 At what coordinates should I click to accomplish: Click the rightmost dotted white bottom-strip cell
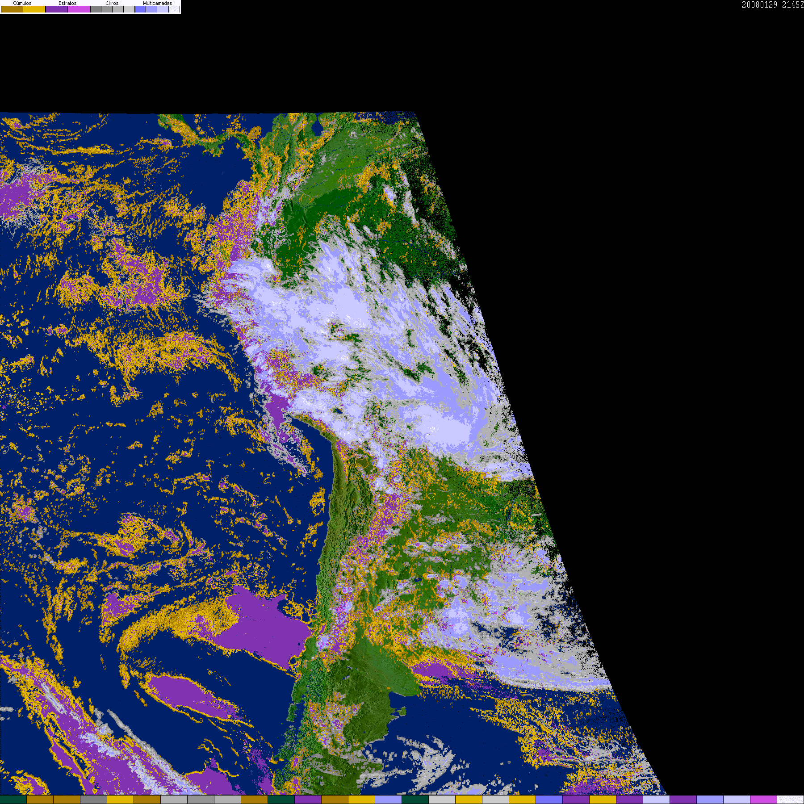click(791, 800)
